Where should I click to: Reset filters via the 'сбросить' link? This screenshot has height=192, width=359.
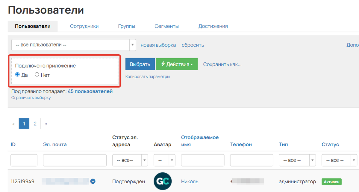(x=193, y=45)
